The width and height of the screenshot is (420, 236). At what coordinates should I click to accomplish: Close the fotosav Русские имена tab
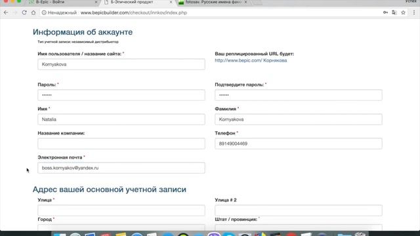pyautogui.click(x=245, y=2)
